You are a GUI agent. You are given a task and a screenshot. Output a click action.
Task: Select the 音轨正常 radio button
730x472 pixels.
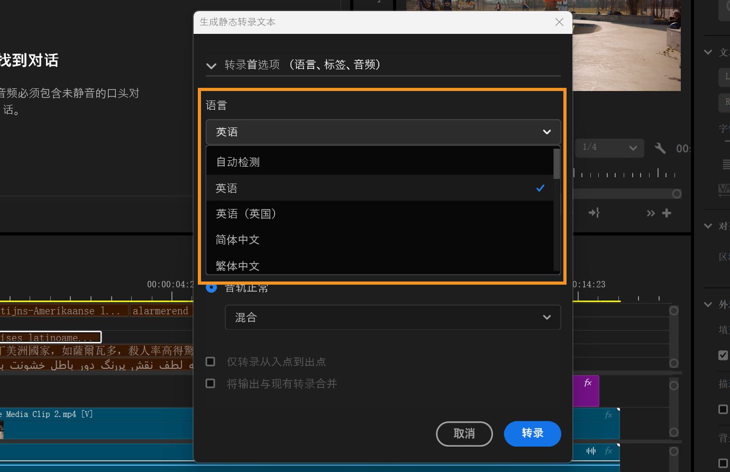[212, 287]
